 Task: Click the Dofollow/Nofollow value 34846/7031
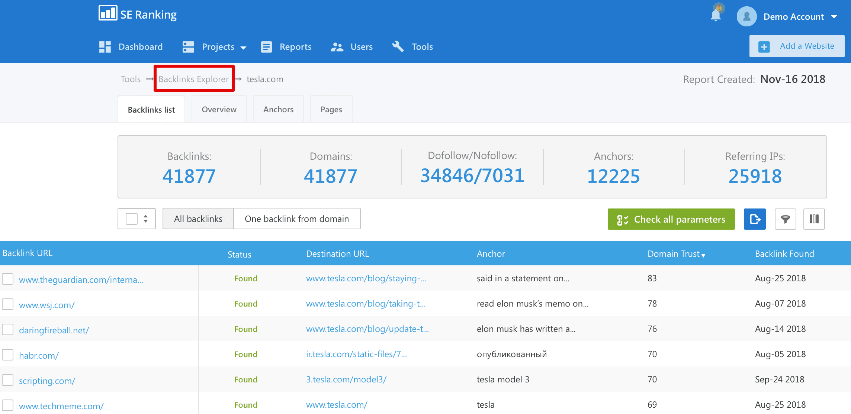pos(472,175)
